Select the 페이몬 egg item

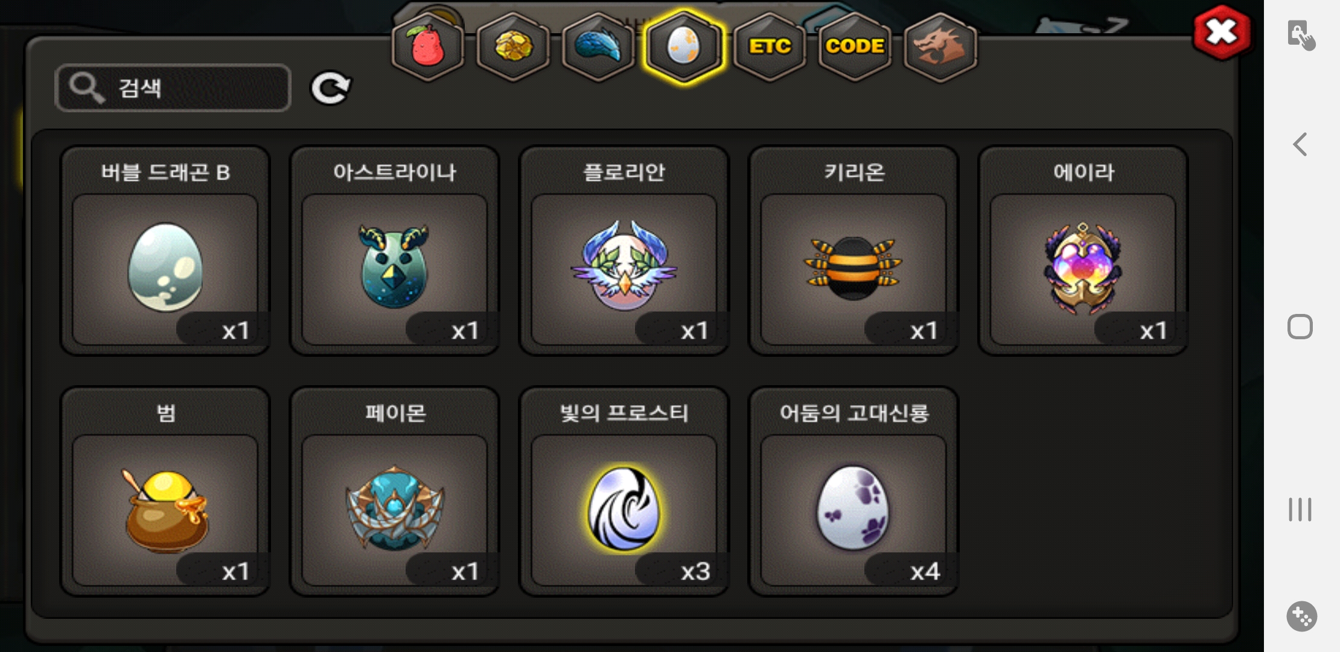coord(395,491)
